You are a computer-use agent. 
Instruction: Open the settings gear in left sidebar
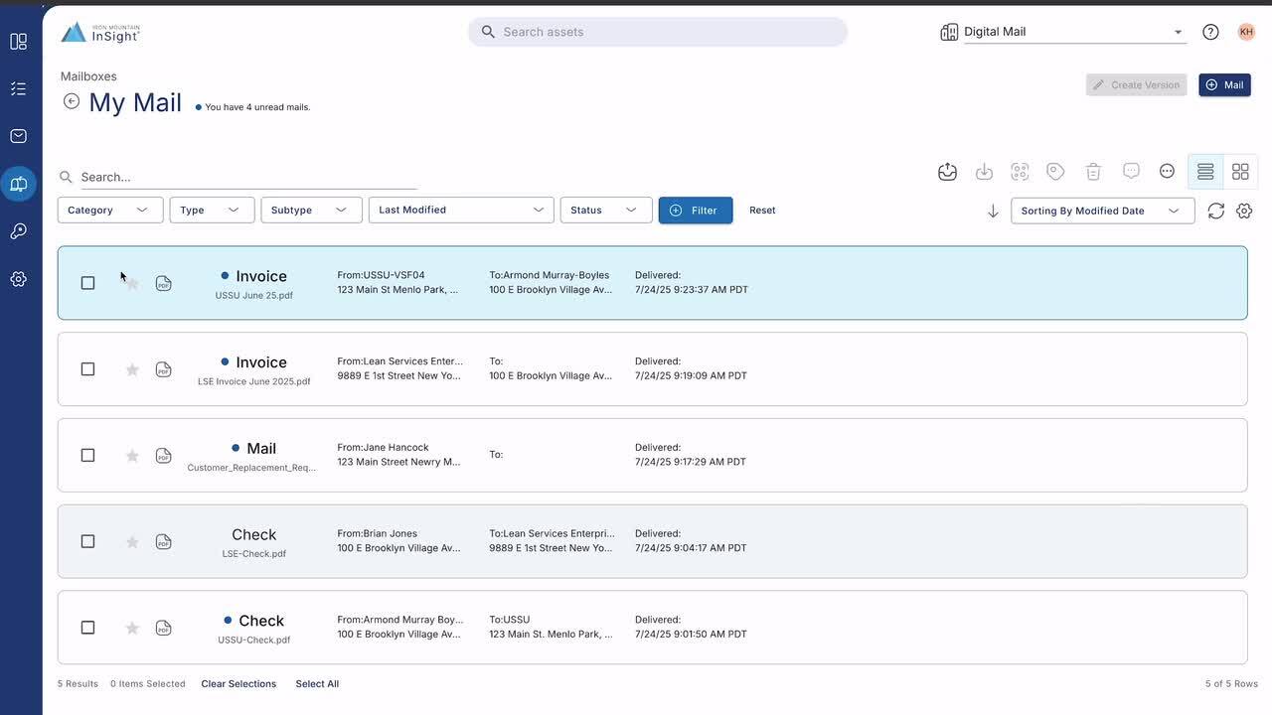pyautogui.click(x=18, y=279)
